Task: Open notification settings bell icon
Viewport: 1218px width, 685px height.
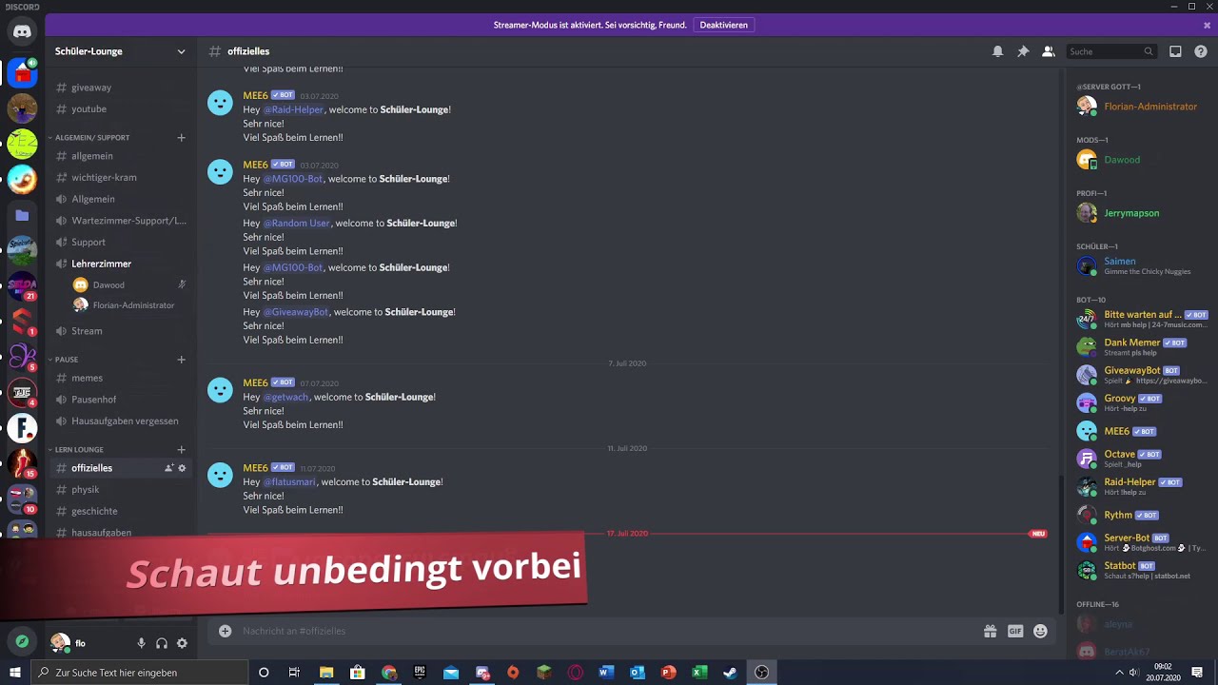Action: pyautogui.click(x=997, y=51)
